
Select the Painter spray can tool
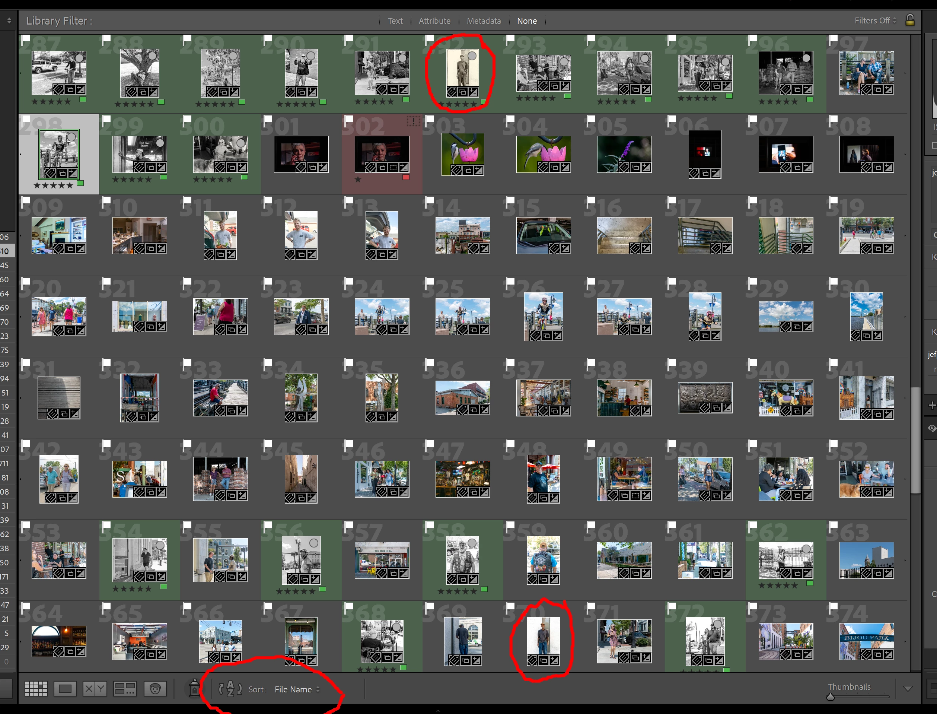[x=194, y=689]
